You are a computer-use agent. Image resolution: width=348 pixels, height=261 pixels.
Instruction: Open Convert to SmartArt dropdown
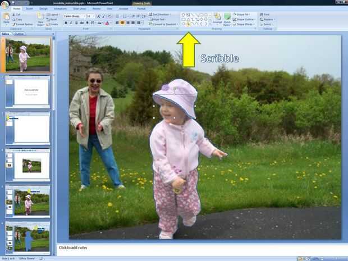coord(163,24)
